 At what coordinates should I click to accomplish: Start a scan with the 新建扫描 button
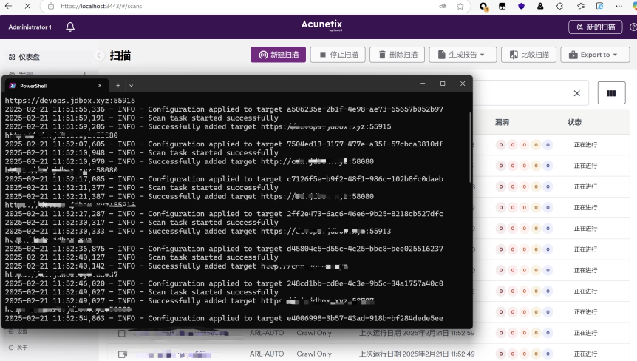pos(278,54)
